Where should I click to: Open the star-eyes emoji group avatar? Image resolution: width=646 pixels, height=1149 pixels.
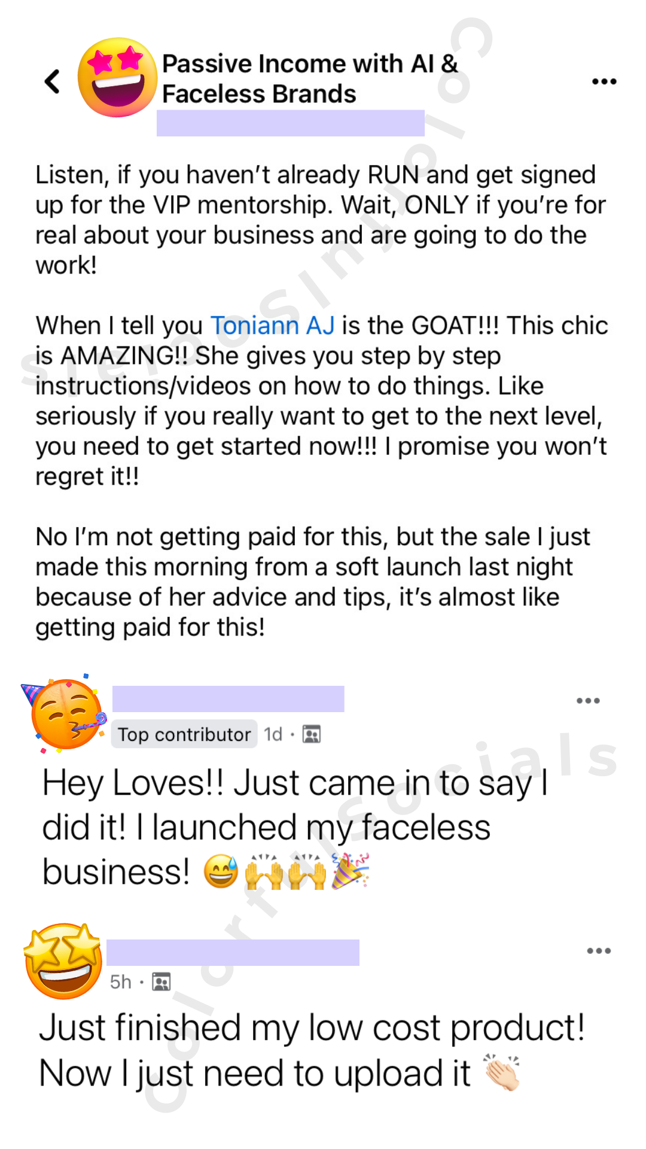[x=117, y=77]
